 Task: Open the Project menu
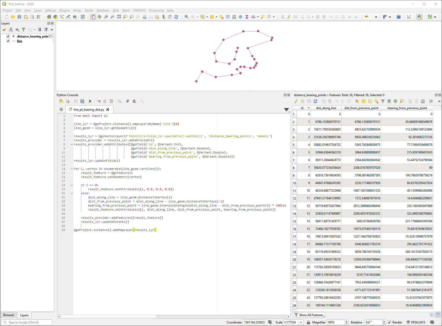[x=7, y=10]
